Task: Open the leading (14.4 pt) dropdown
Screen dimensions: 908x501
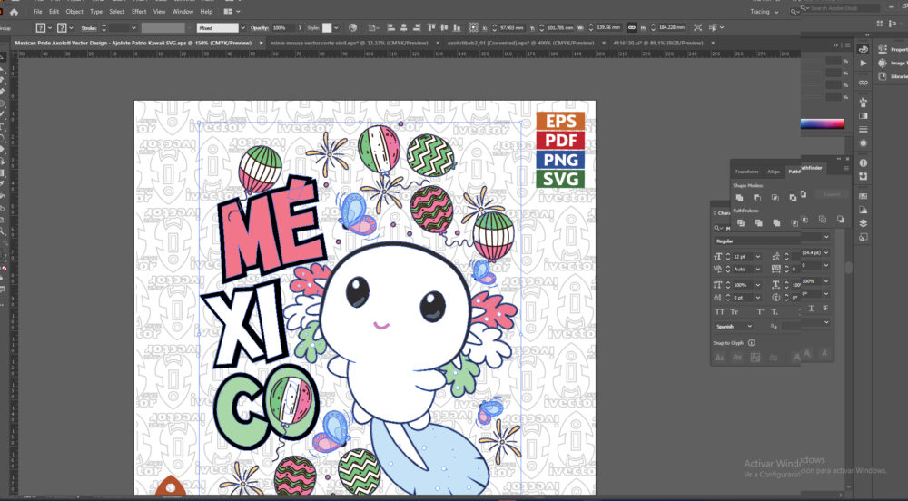Action: [826, 252]
